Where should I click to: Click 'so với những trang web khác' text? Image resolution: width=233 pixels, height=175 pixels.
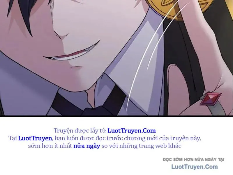click(x=141, y=146)
